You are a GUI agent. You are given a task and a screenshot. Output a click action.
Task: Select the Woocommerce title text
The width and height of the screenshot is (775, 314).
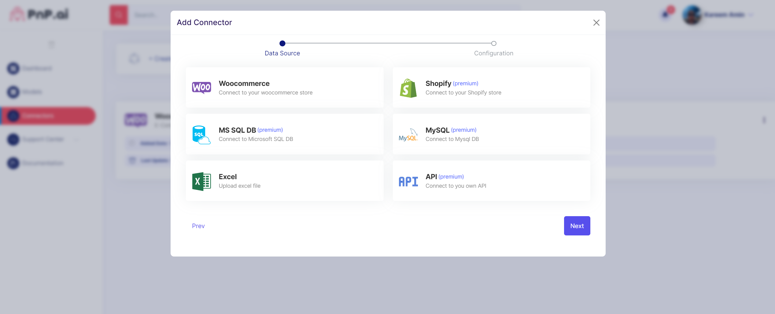coord(244,83)
